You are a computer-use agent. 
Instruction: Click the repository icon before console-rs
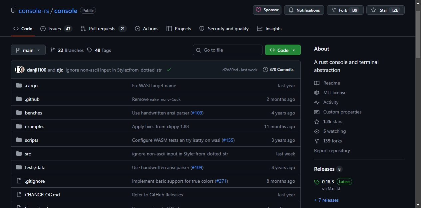[x=13, y=11]
